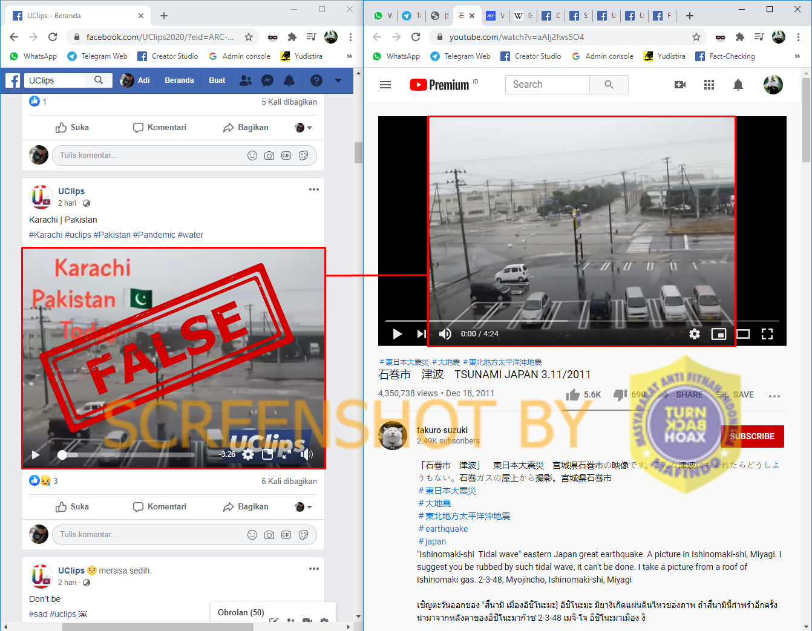
Task: Click the YouTube search magnifier button
Action: click(609, 85)
